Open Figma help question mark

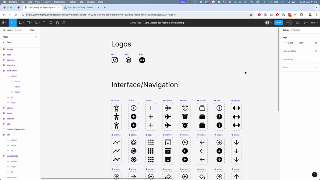pyautogui.click(x=315, y=175)
